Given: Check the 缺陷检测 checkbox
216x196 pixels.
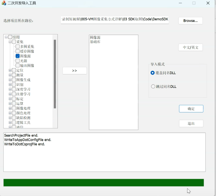Looking at the screenshot, I should (14, 118).
